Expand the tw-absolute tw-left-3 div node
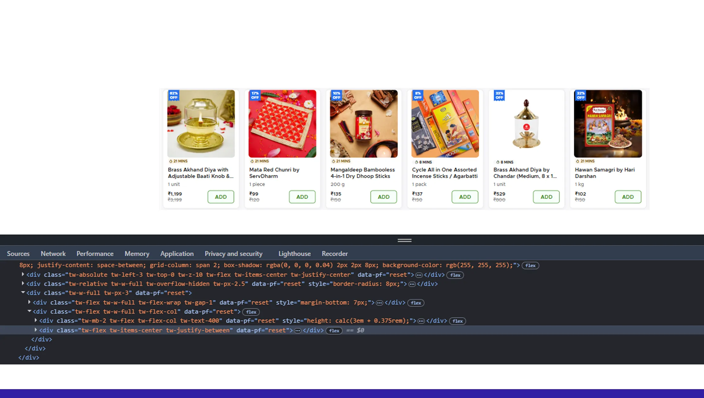 22,274
